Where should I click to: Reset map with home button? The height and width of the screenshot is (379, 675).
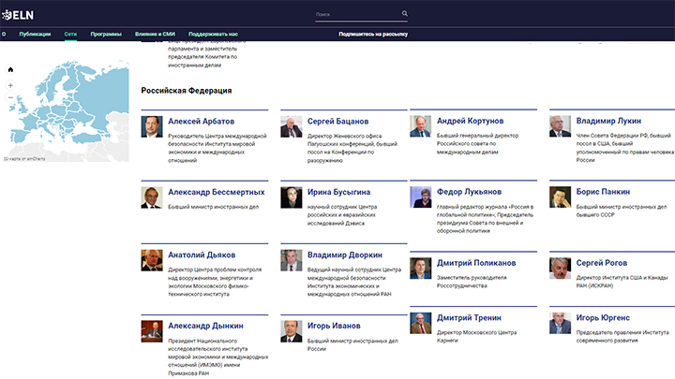pyautogui.click(x=10, y=70)
